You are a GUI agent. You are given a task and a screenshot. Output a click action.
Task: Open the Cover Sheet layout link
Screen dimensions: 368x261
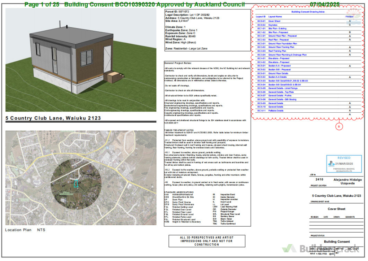[274, 21]
